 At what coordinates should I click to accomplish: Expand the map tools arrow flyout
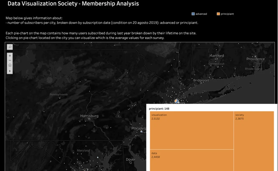[10, 71]
